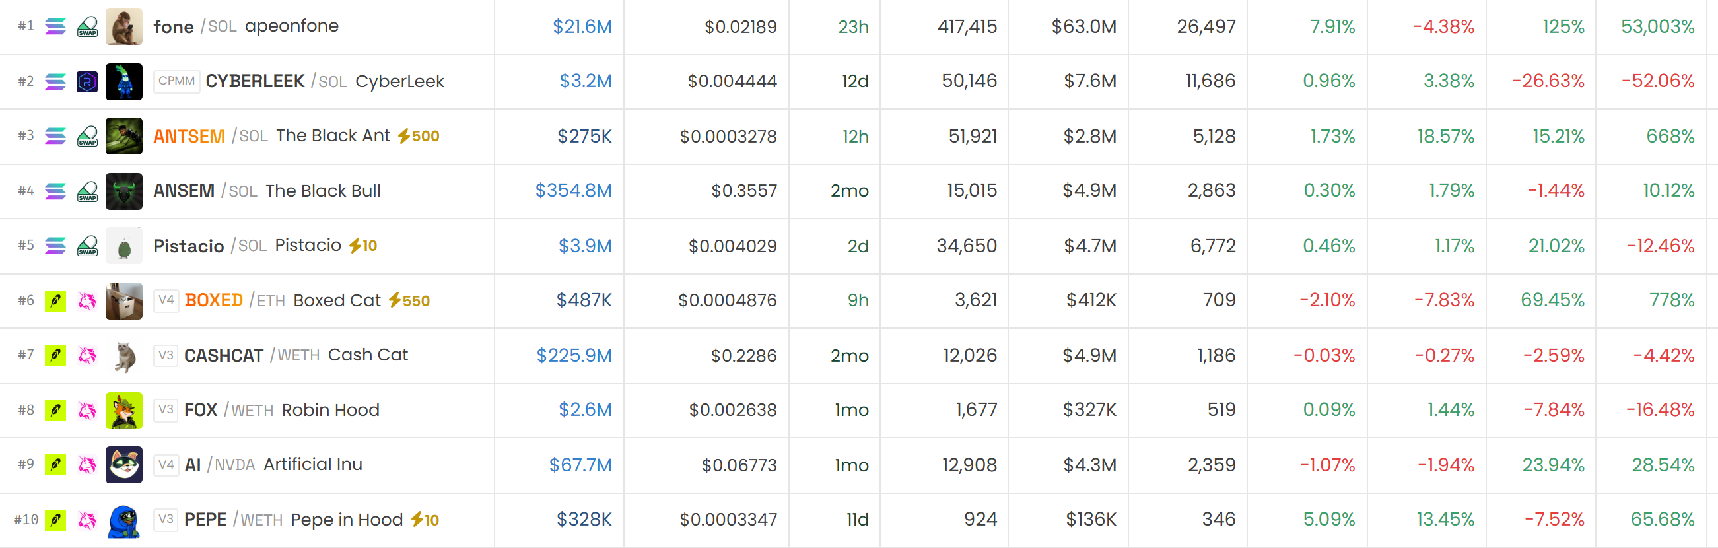Click the Raydium exchange icon in the CYBERLEEK row
Image resolution: width=1718 pixels, height=548 pixels.
(87, 81)
